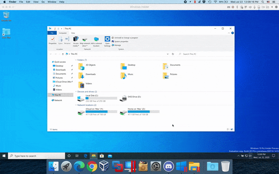Minimize the ribbon with chevron
The height and width of the screenshot is (174, 279).
(x=229, y=33)
